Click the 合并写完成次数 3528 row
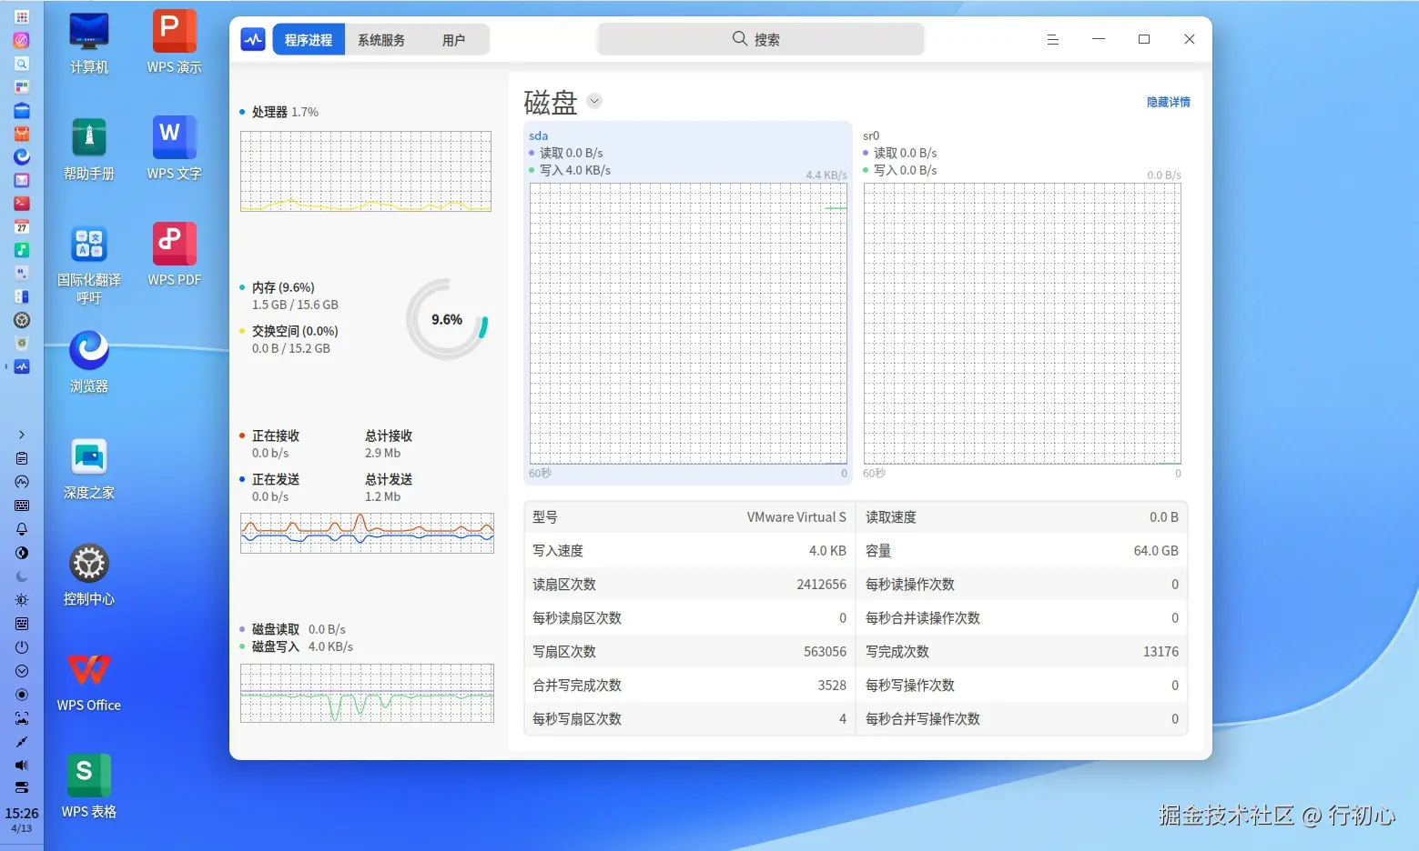This screenshot has height=851, width=1419. 689,686
